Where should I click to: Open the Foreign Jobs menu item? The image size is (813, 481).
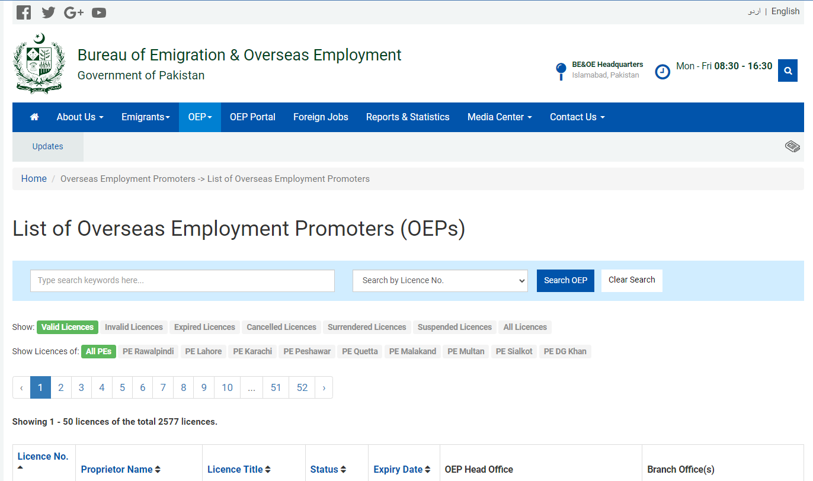point(321,117)
